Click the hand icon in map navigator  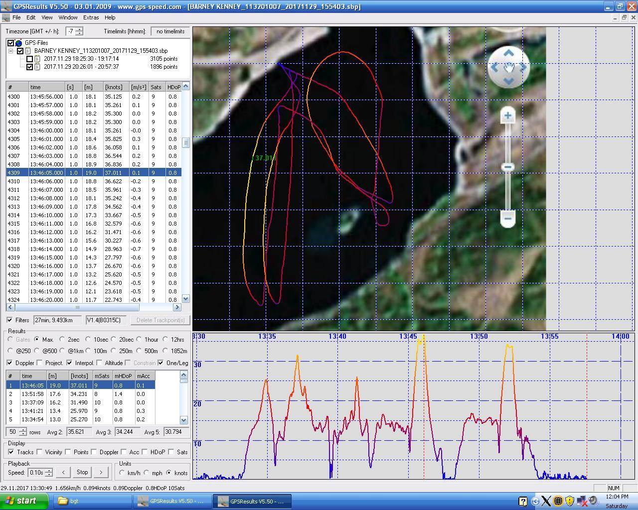[508, 67]
